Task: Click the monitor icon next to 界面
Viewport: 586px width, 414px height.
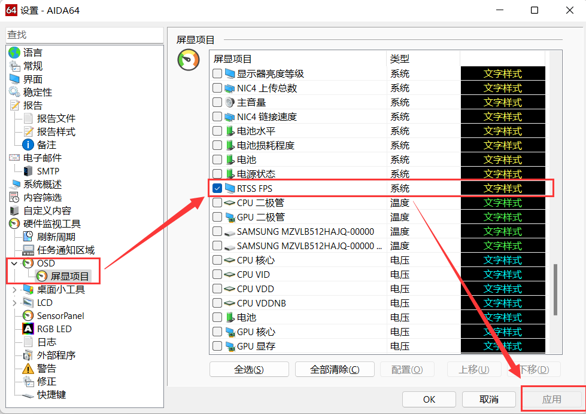Action: (x=14, y=79)
